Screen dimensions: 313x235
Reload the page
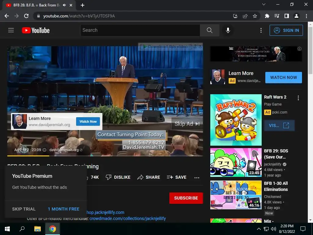coord(26,16)
